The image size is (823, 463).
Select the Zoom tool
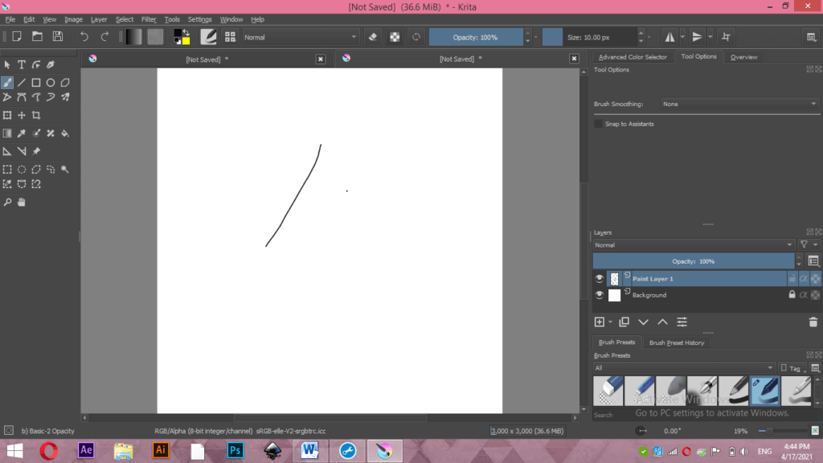7,201
